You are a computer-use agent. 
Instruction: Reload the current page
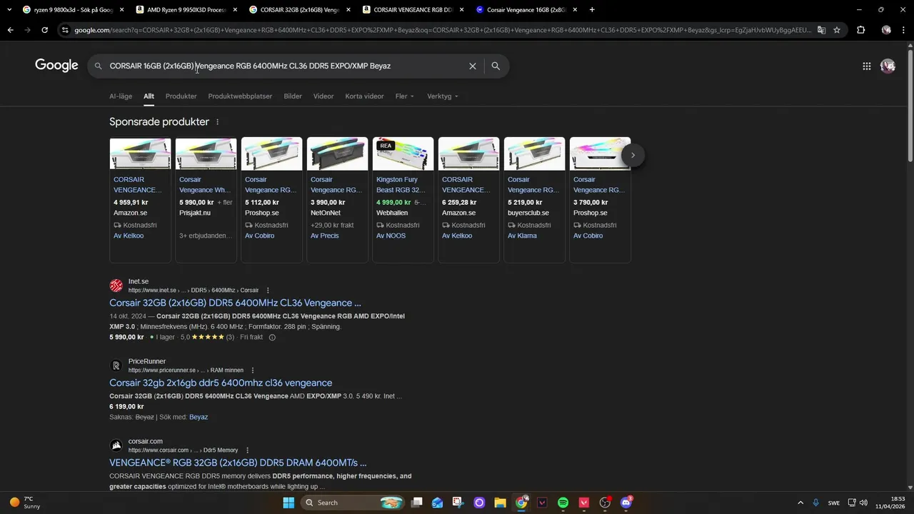(x=44, y=30)
